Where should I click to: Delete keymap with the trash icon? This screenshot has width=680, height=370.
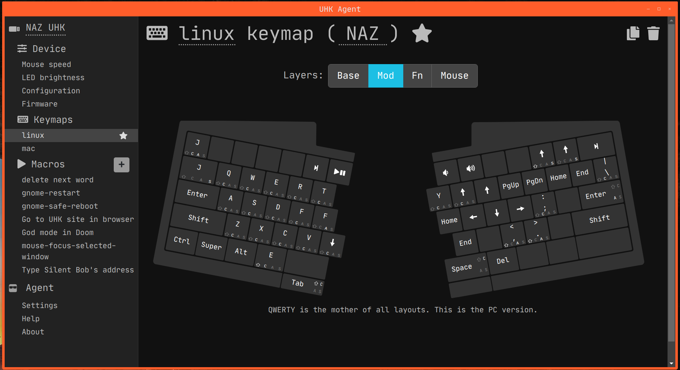pyautogui.click(x=653, y=33)
